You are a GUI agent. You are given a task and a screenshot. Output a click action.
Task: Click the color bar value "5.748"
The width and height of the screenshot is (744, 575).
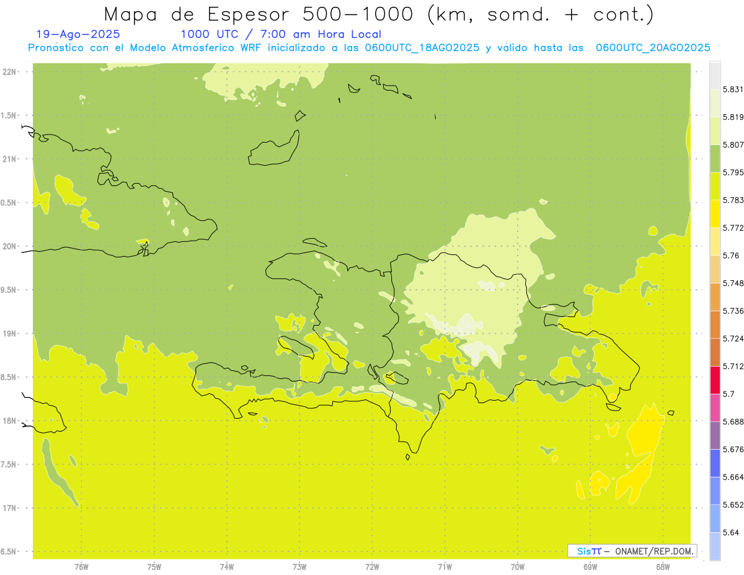click(x=733, y=283)
